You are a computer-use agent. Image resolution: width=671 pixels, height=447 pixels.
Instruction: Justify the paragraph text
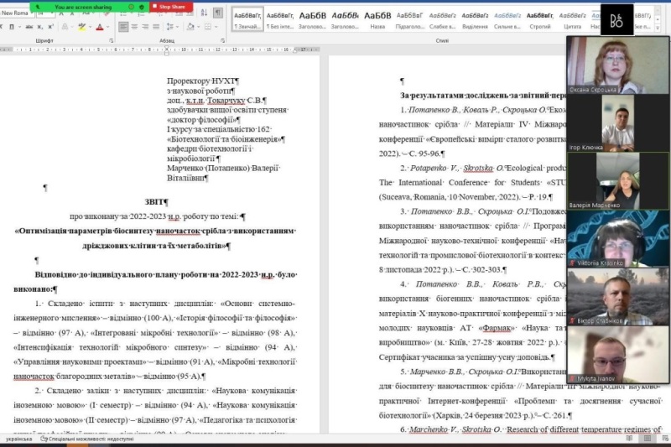[158, 27]
